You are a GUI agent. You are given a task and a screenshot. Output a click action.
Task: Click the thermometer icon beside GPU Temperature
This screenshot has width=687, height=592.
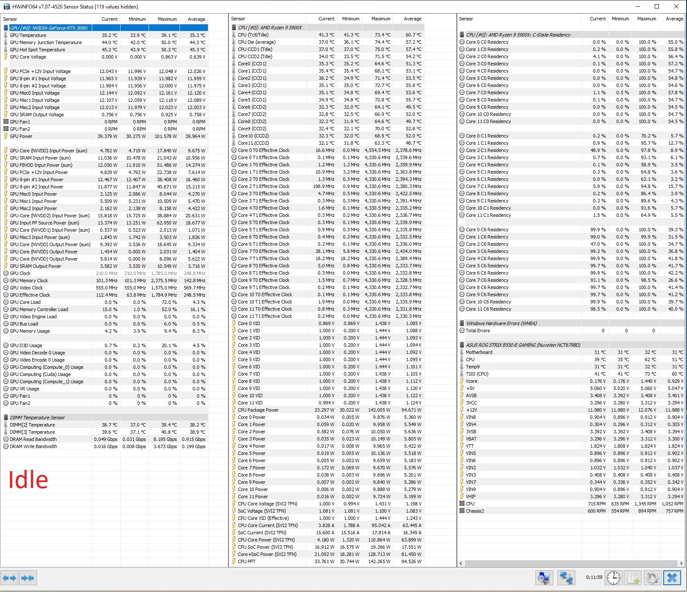pyautogui.click(x=6, y=35)
